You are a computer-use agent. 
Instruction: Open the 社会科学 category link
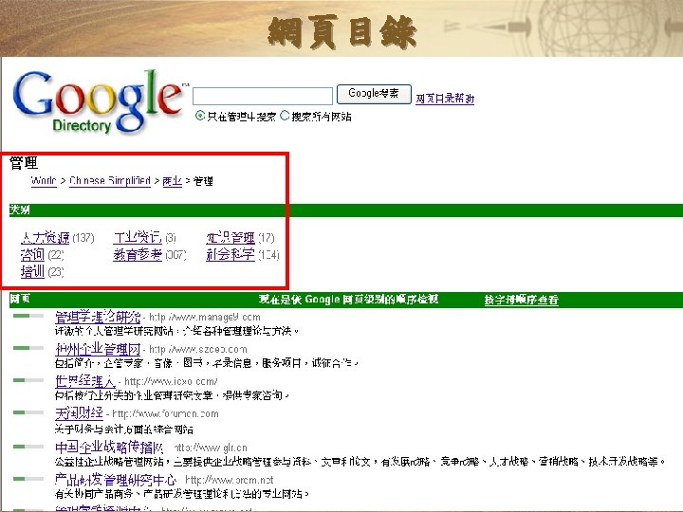pos(231,255)
